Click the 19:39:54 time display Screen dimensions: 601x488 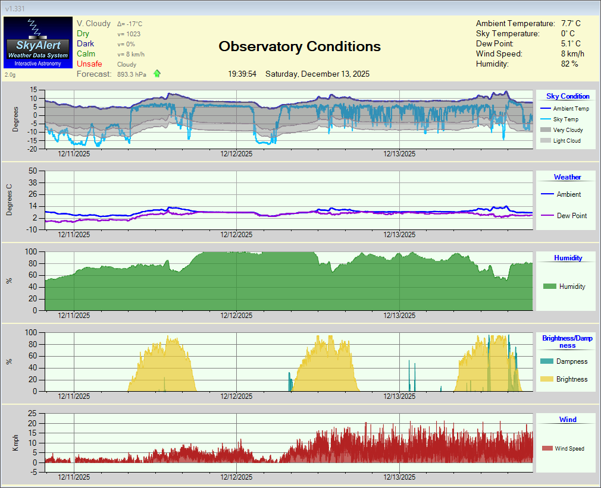tap(242, 74)
